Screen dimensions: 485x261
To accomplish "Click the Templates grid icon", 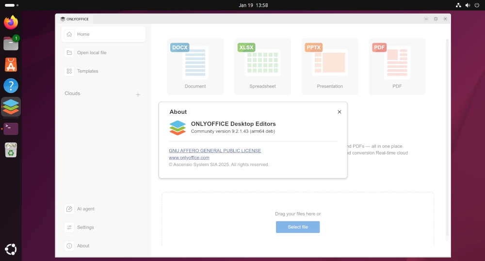I will (69, 71).
